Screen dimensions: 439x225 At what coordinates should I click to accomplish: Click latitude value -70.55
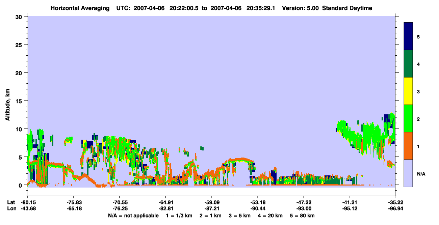[x=120, y=202]
